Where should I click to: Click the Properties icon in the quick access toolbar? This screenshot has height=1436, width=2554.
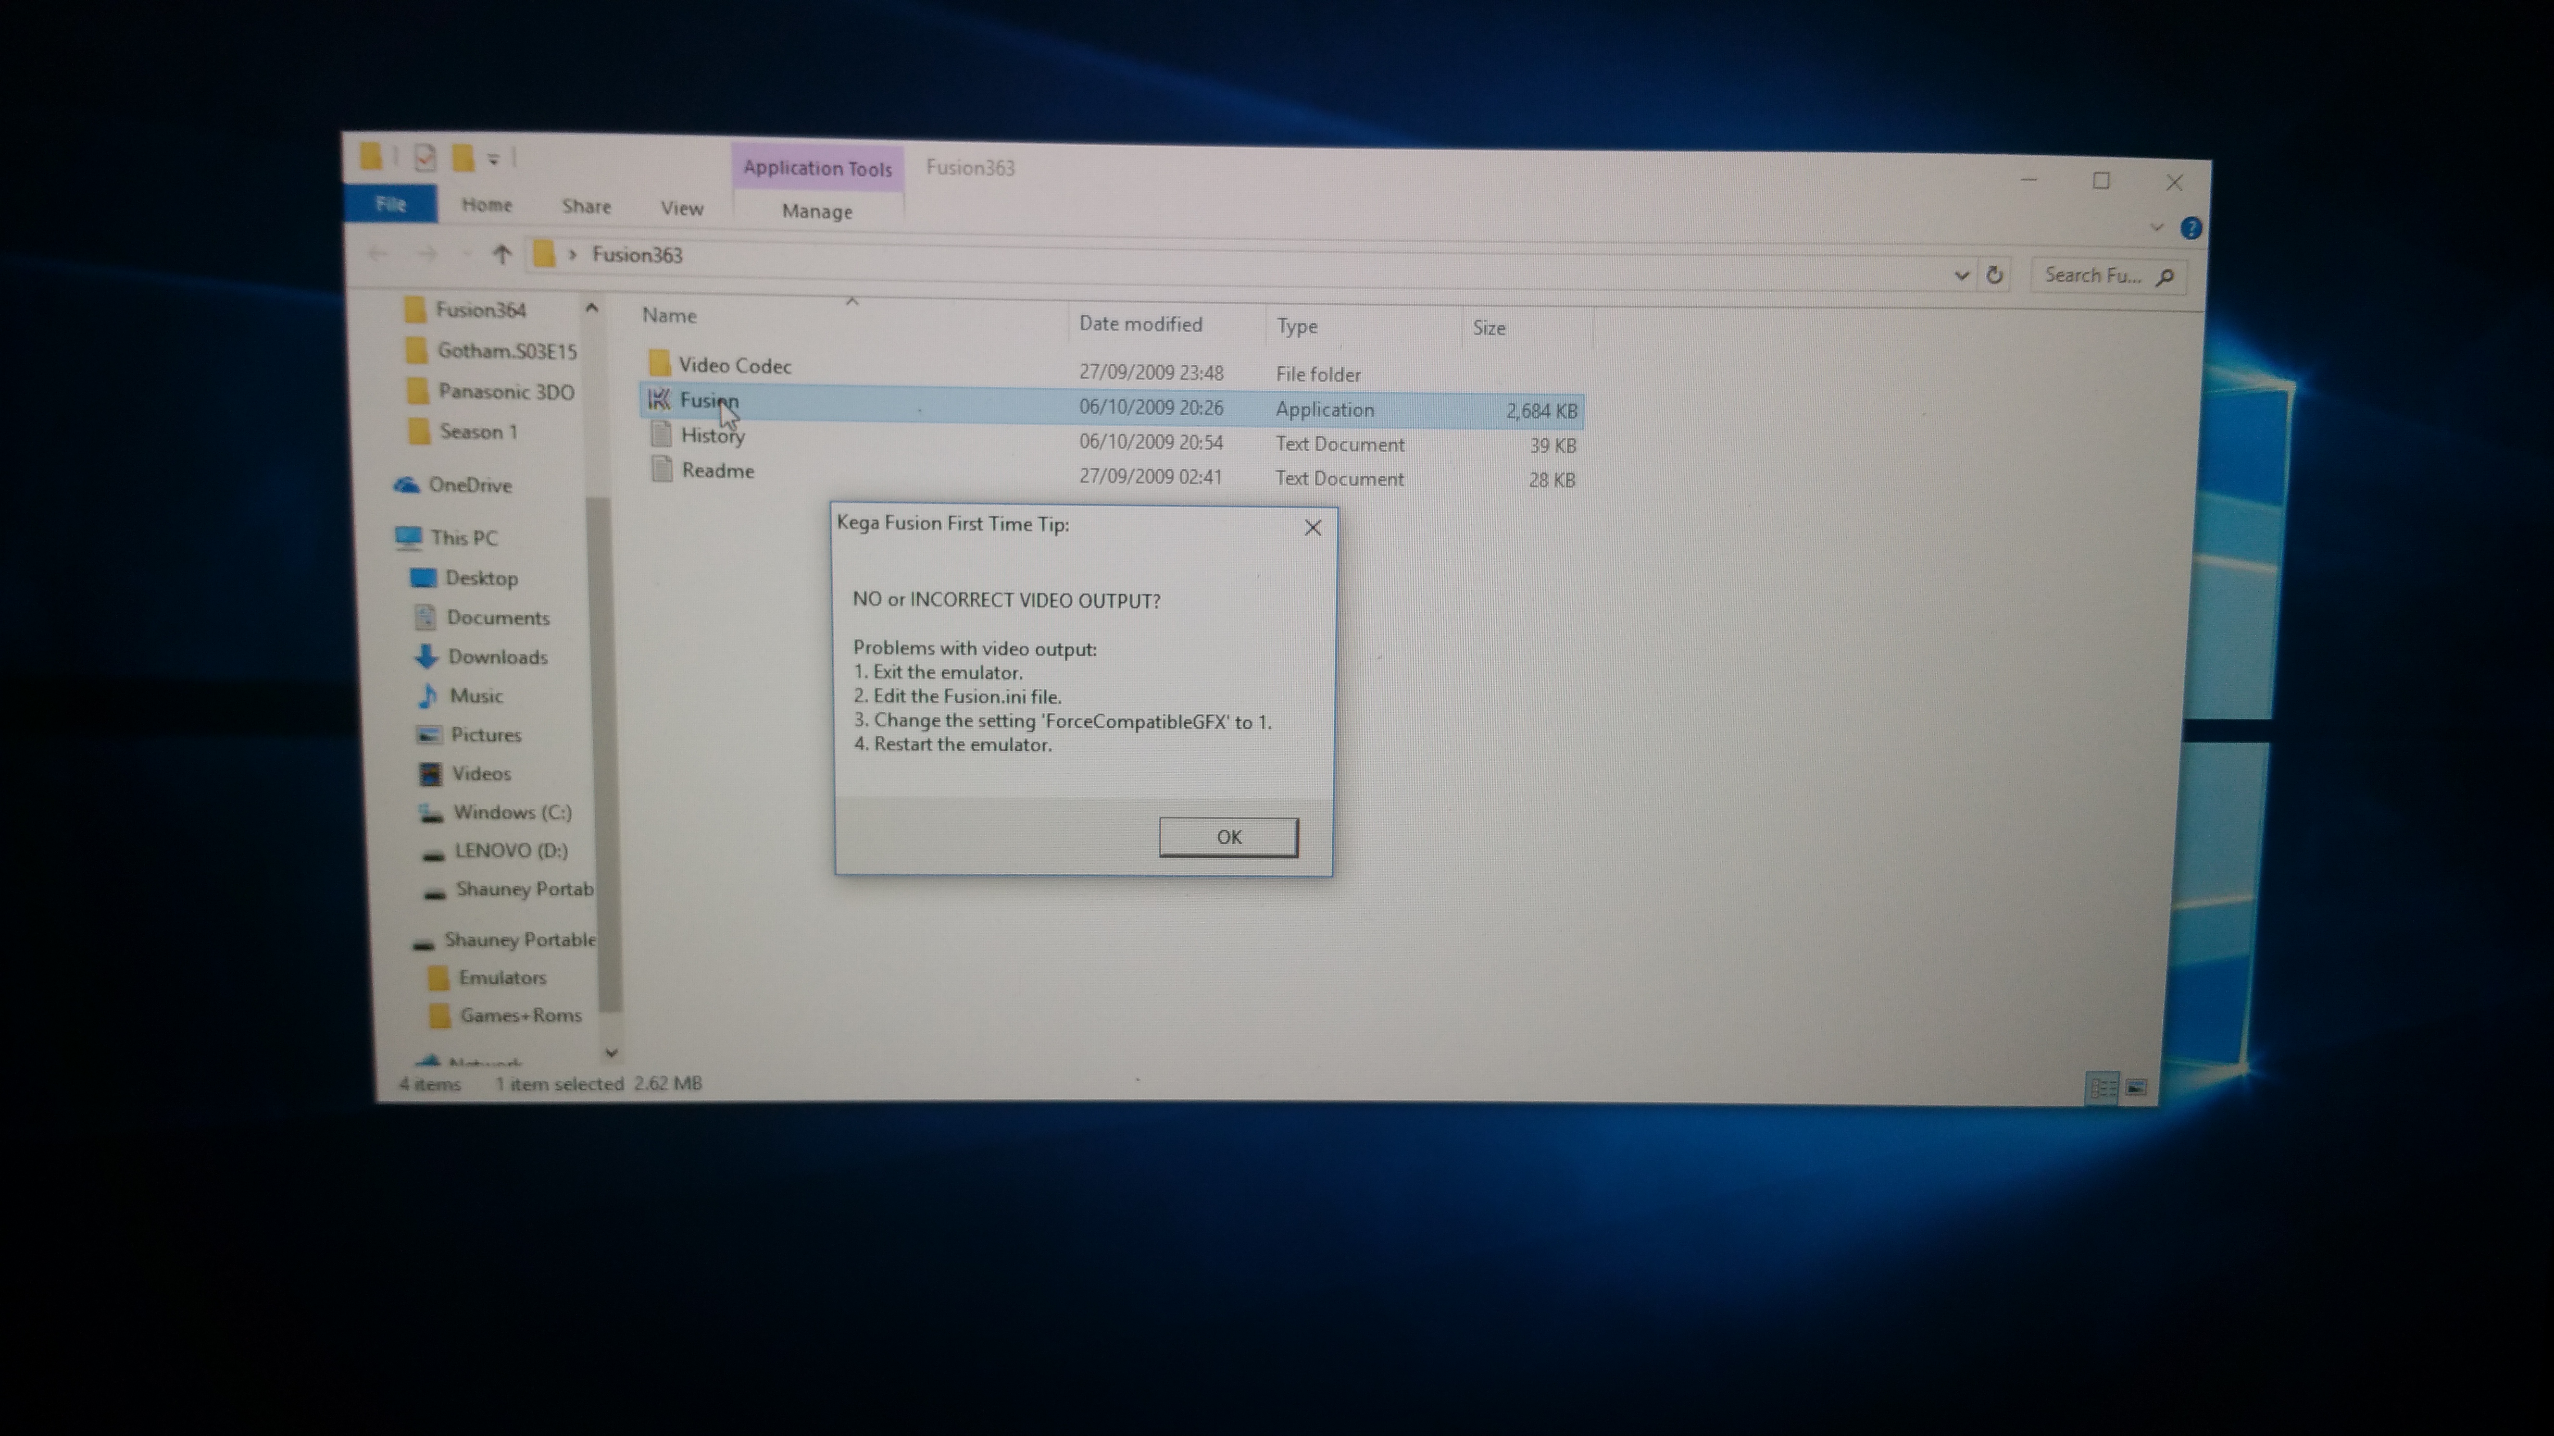426,158
